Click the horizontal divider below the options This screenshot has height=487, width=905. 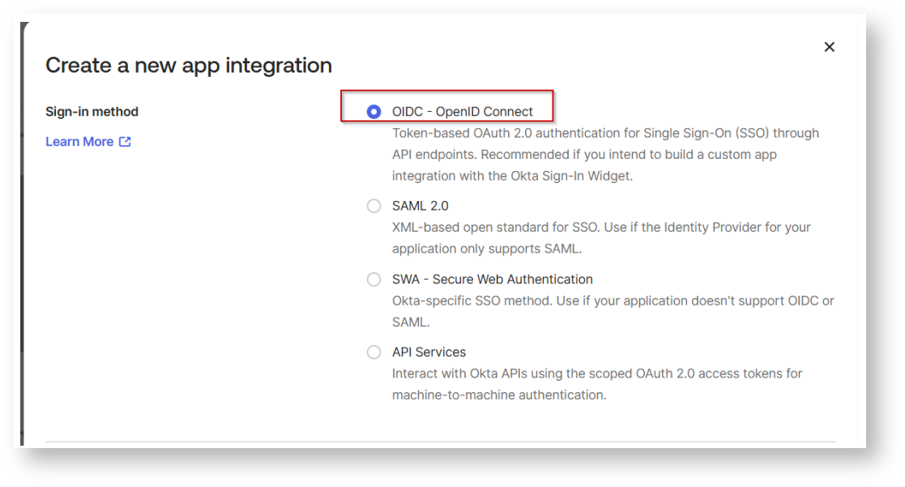click(440, 442)
